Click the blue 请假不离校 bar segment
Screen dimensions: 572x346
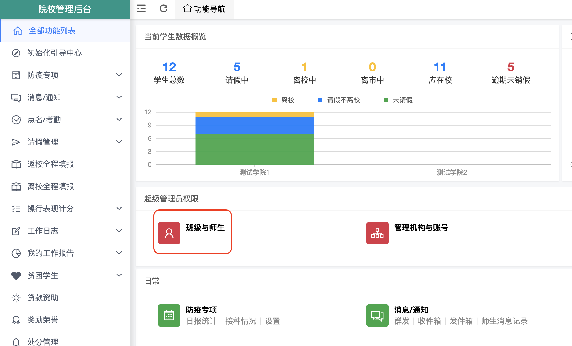[x=255, y=125]
